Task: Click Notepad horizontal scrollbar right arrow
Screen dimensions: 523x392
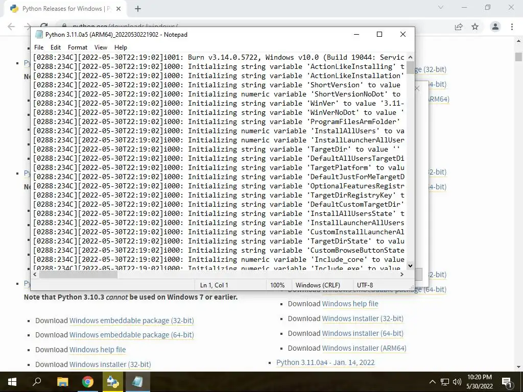Action: [401, 274]
